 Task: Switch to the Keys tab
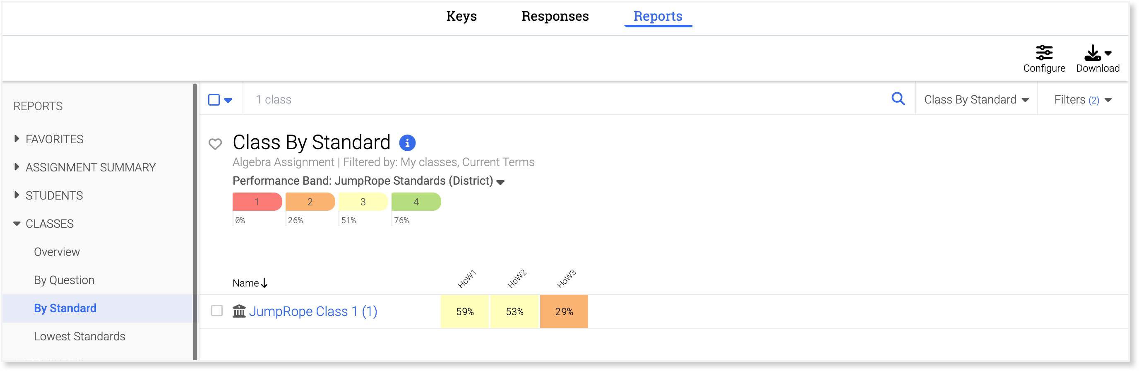pyautogui.click(x=461, y=17)
